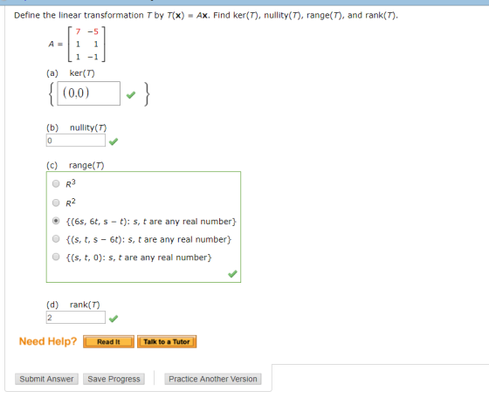
Task: Select the R³ radio option
Action: click(56, 183)
